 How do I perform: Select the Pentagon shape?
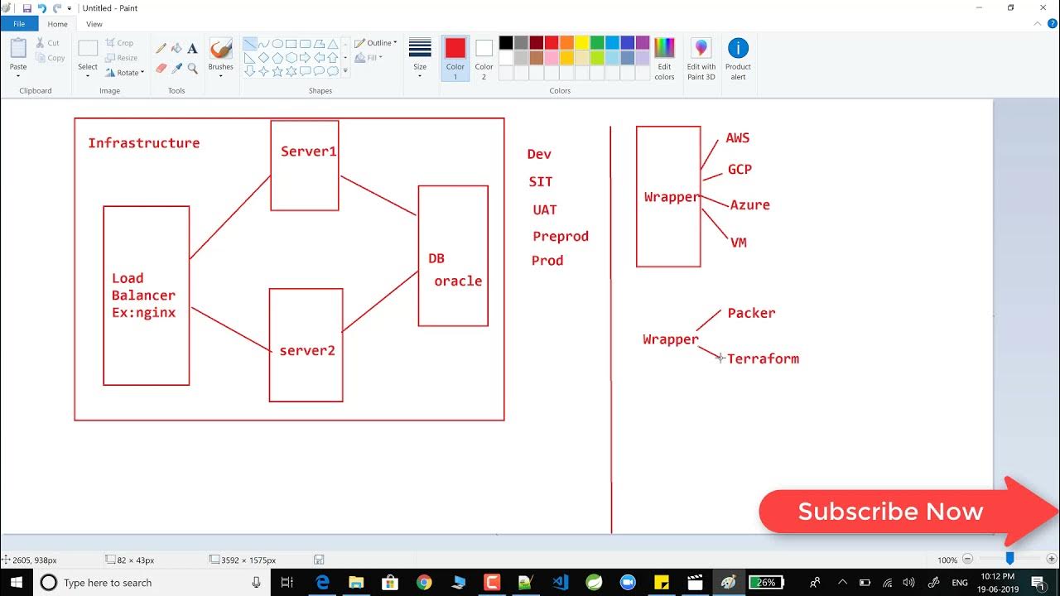(277, 58)
